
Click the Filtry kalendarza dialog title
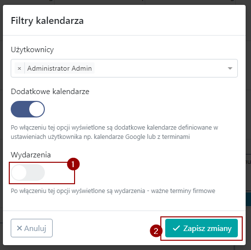tap(47, 20)
